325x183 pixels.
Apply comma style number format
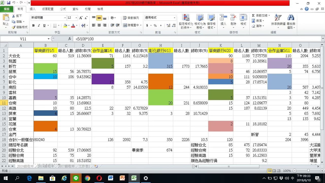point(161,25)
